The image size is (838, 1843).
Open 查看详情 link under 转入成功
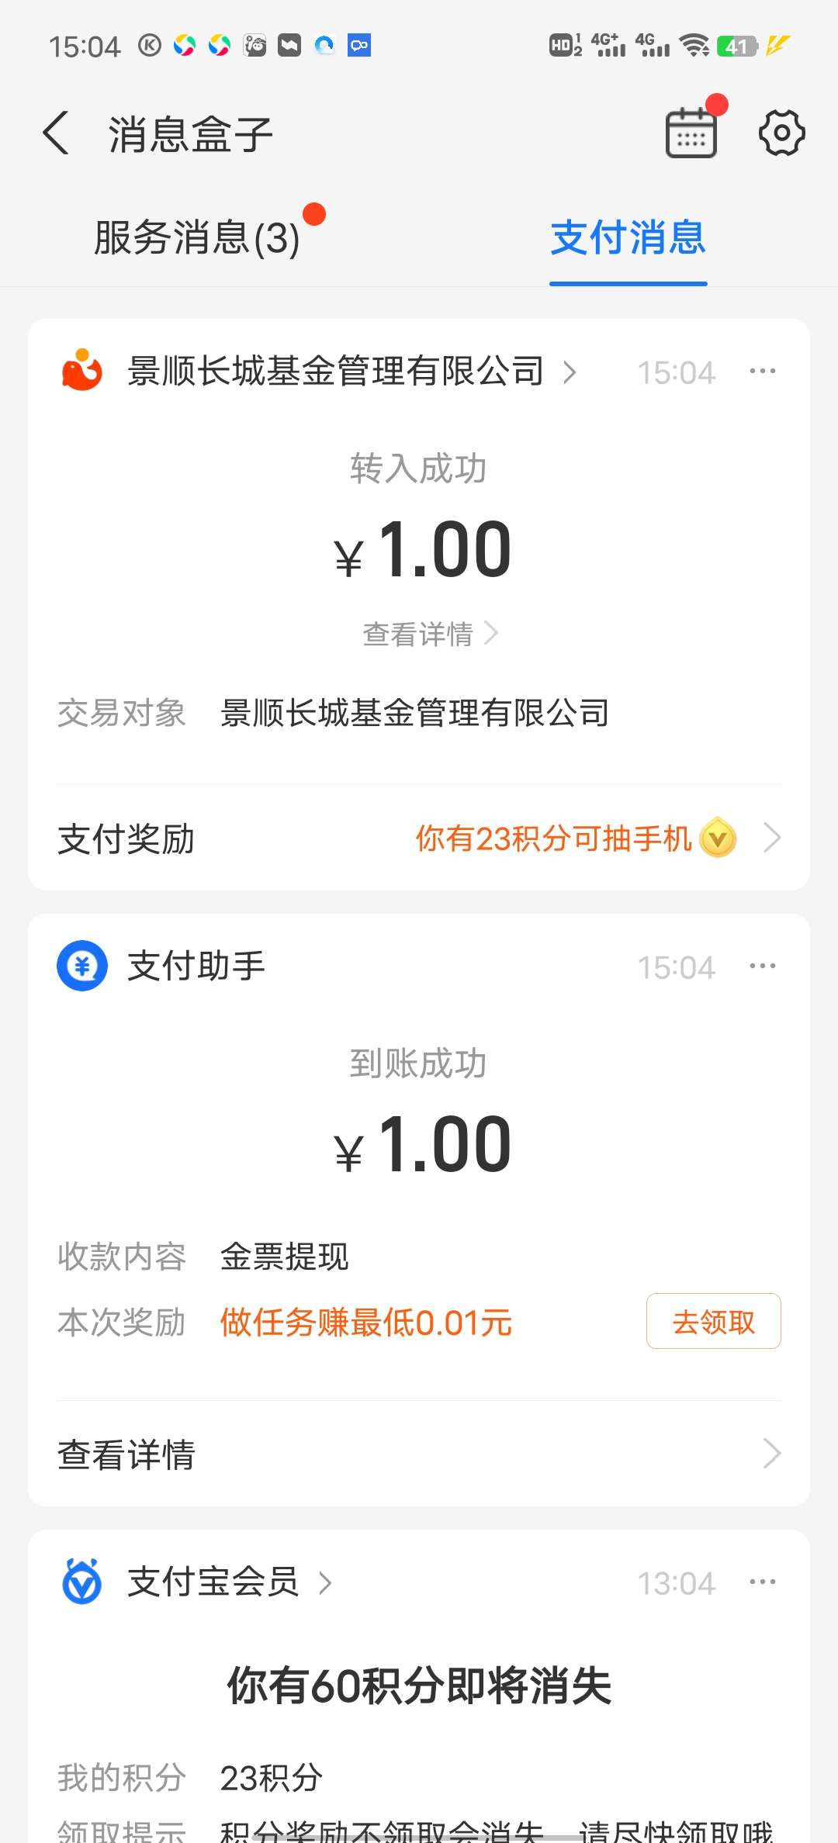tap(429, 634)
